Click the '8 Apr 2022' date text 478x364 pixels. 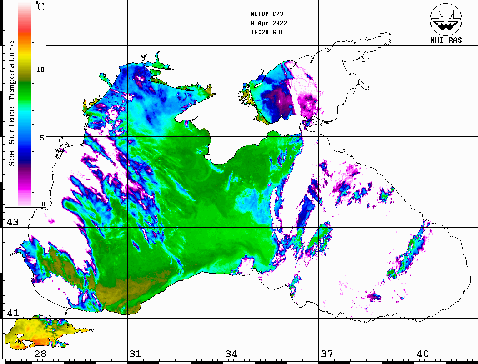(x=269, y=23)
